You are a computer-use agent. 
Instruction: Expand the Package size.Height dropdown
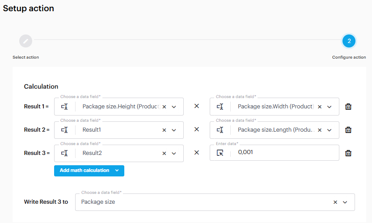(x=174, y=107)
